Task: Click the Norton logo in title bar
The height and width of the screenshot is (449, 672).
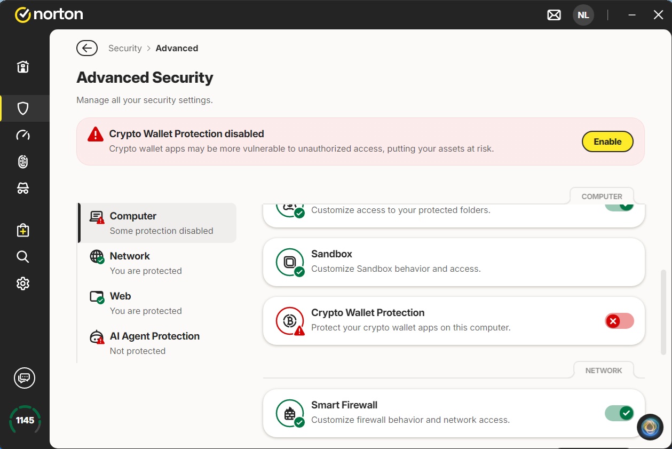Action: point(49,14)
